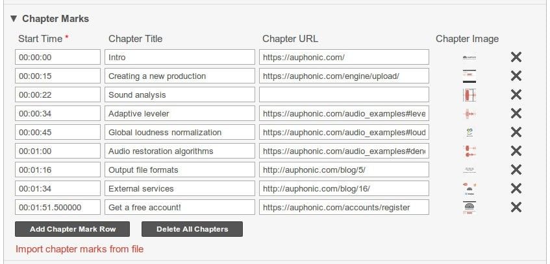
Task: Click the Adaptive leveler title field
Action: click(180, 113)
